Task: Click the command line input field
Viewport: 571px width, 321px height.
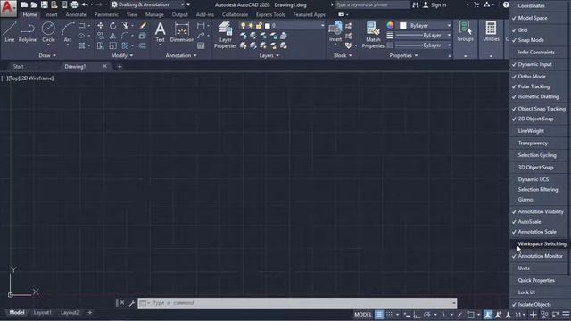Action: pyautogui.click(x=297, y=303)
